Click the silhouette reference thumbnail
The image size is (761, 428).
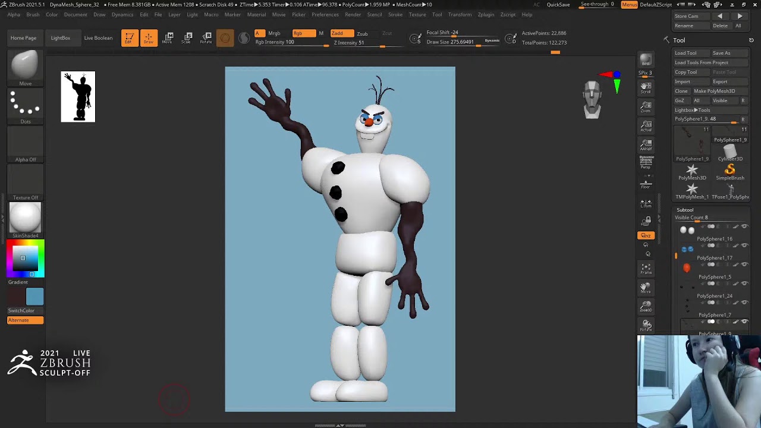78,97
